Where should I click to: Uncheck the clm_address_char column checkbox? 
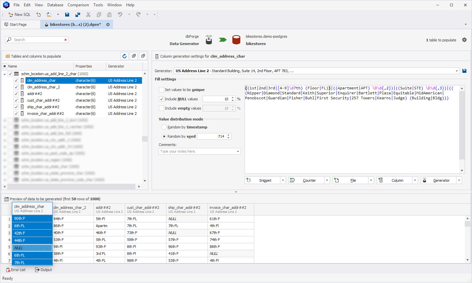coord(16,80)
